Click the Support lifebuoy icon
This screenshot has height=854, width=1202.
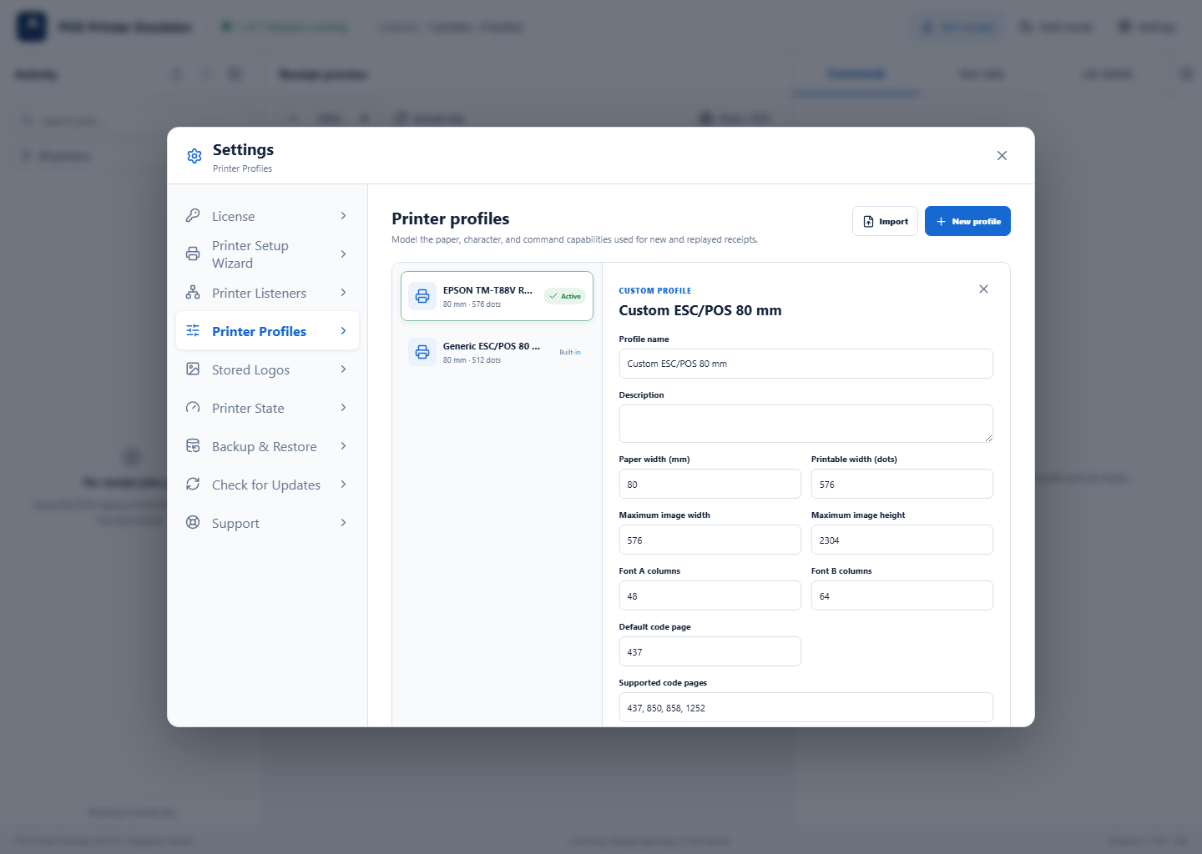pos(193,522)
